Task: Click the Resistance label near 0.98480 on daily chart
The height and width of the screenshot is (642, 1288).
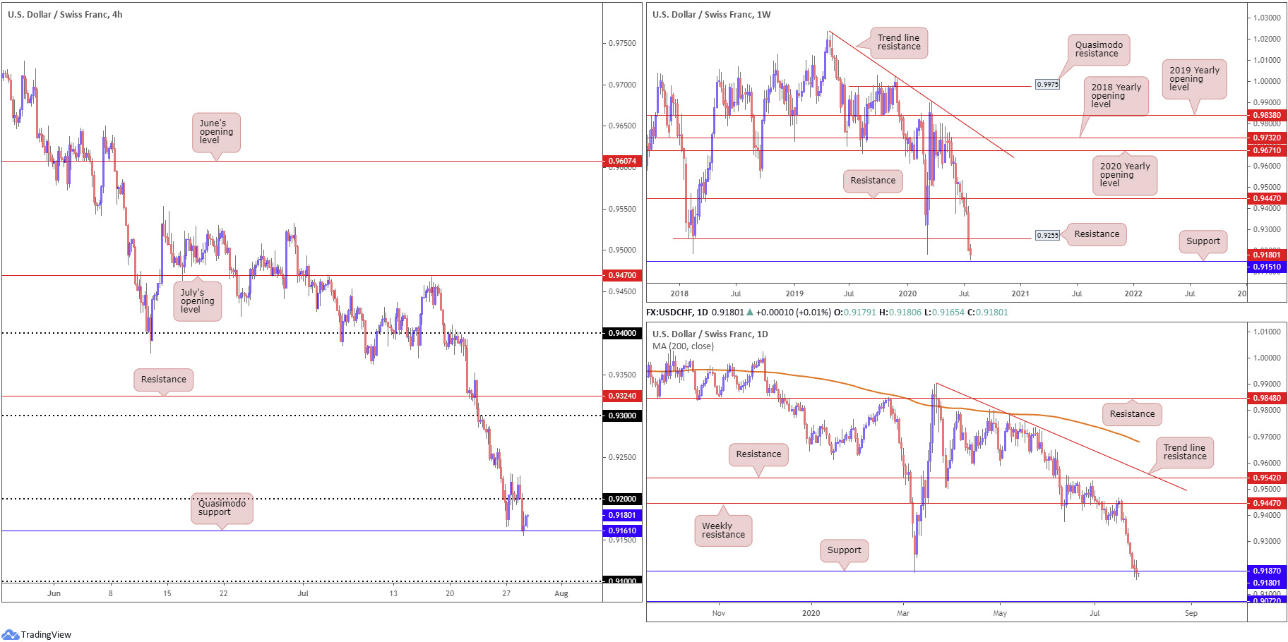Action: 1132,414
